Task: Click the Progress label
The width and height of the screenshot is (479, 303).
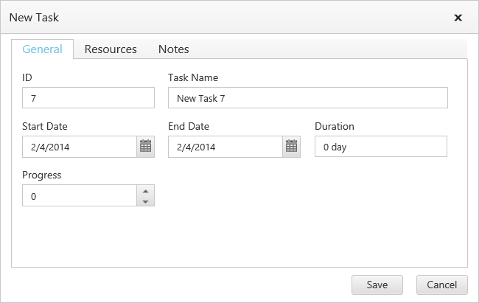Action: coord(42,175)
